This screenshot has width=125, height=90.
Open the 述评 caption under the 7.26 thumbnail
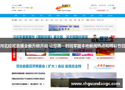click(x=105, y=58)
